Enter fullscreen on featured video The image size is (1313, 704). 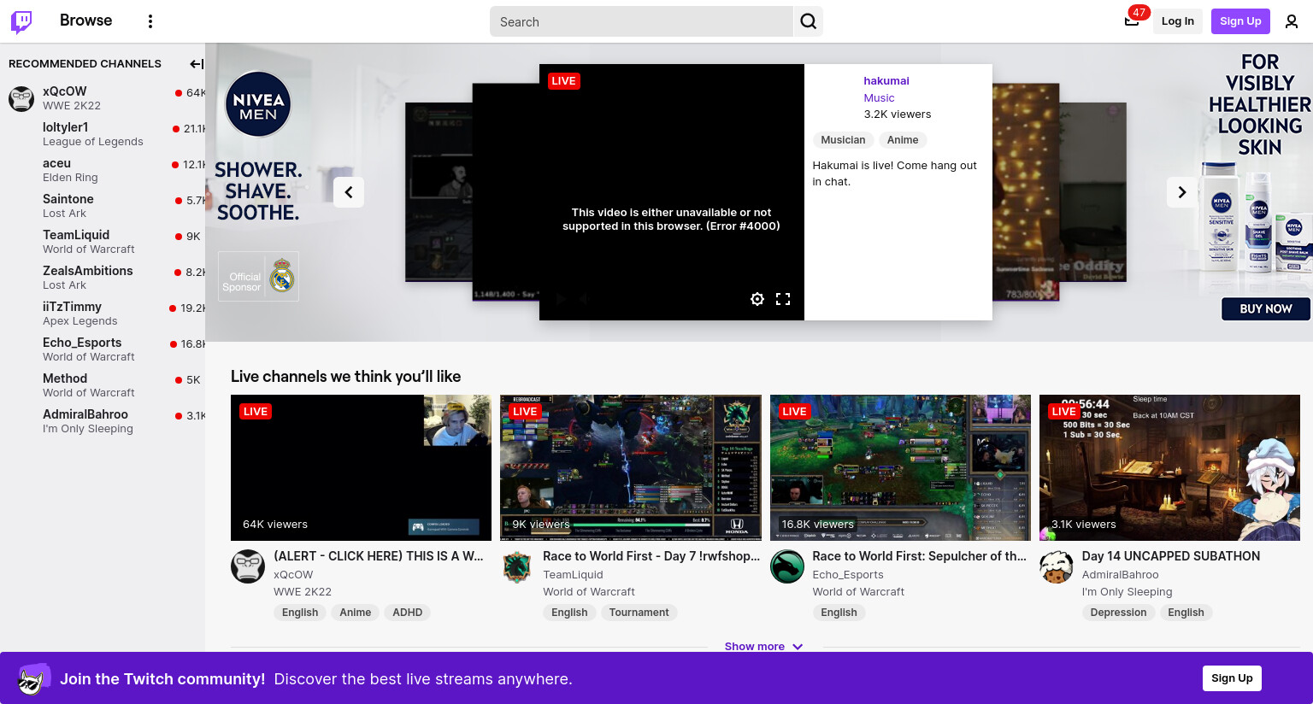(783, 299)
